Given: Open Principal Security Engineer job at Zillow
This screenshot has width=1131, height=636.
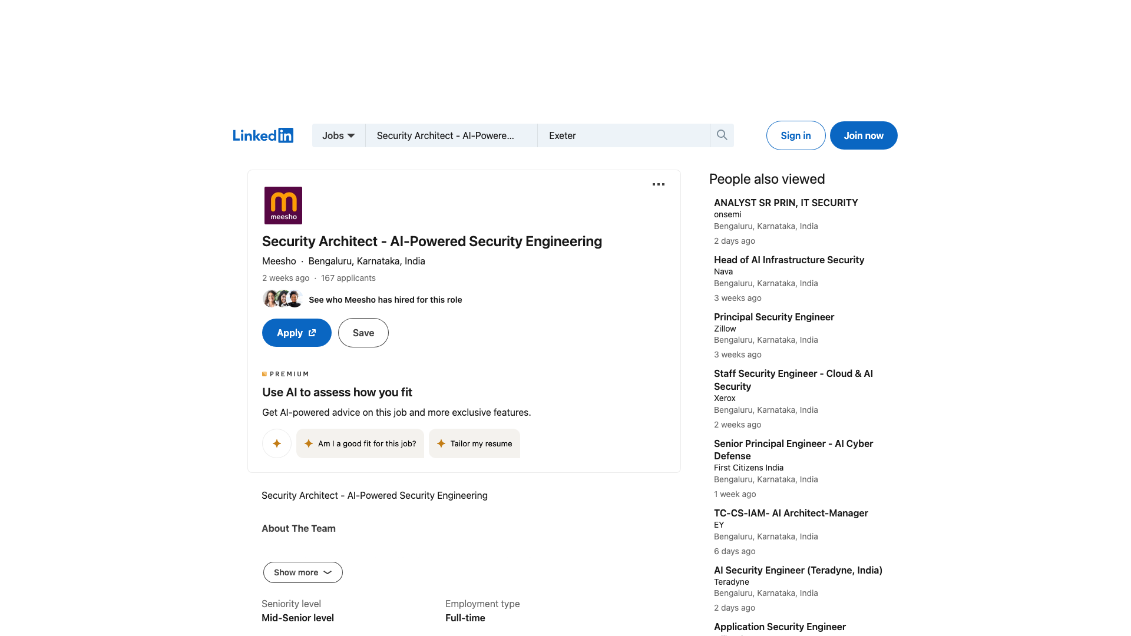Looking at the screenshot, I should pos(774,317).
